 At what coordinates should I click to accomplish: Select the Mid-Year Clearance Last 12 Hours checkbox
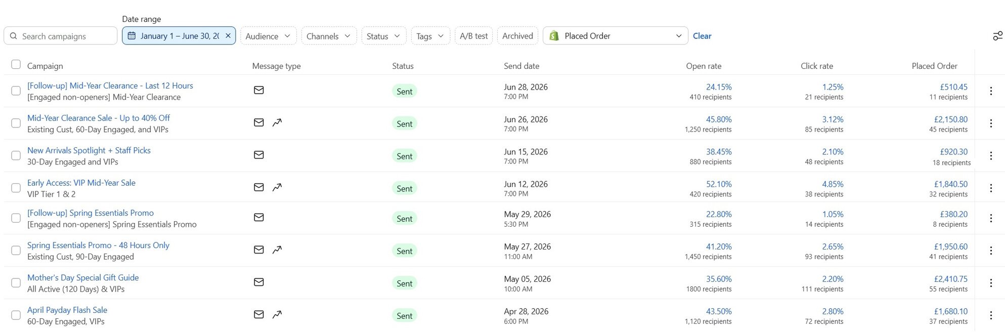(x=16, y=91)
